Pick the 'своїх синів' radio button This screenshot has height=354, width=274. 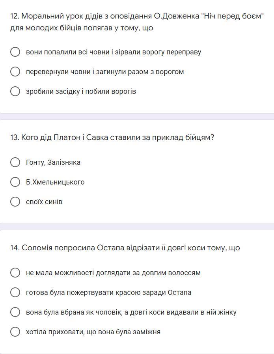[15, 201]
